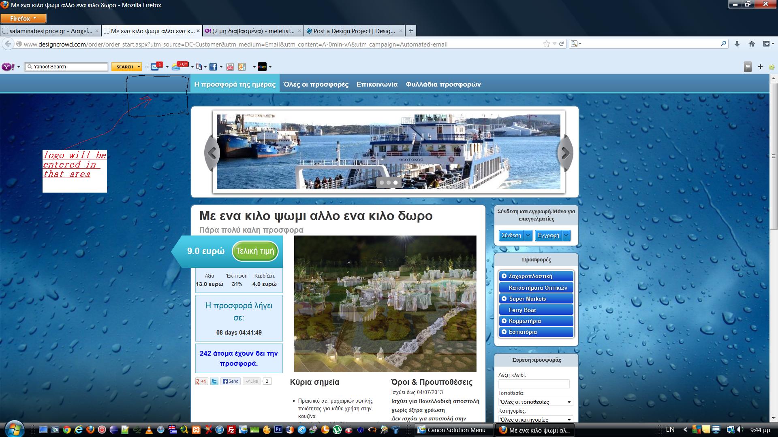Open the Facebook toolbar icon

click(x=213, y=67)
